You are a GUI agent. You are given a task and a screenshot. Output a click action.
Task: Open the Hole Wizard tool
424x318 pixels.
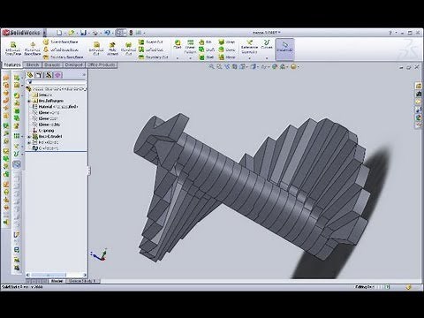pos(112,49)
